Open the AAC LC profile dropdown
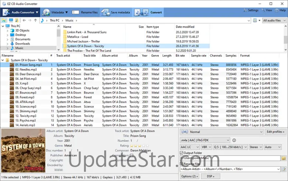This screenshot has width=288, height=181. (x=190, y=147)
